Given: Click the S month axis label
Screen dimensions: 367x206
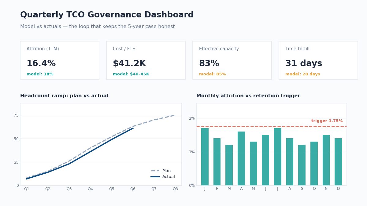Looking at the screenshot, I should (x=302, y=189).
